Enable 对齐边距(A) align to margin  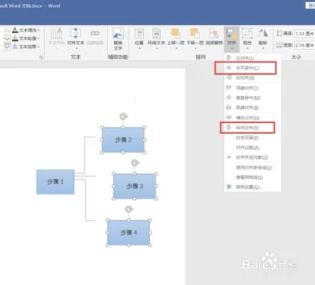pos(253,147)
